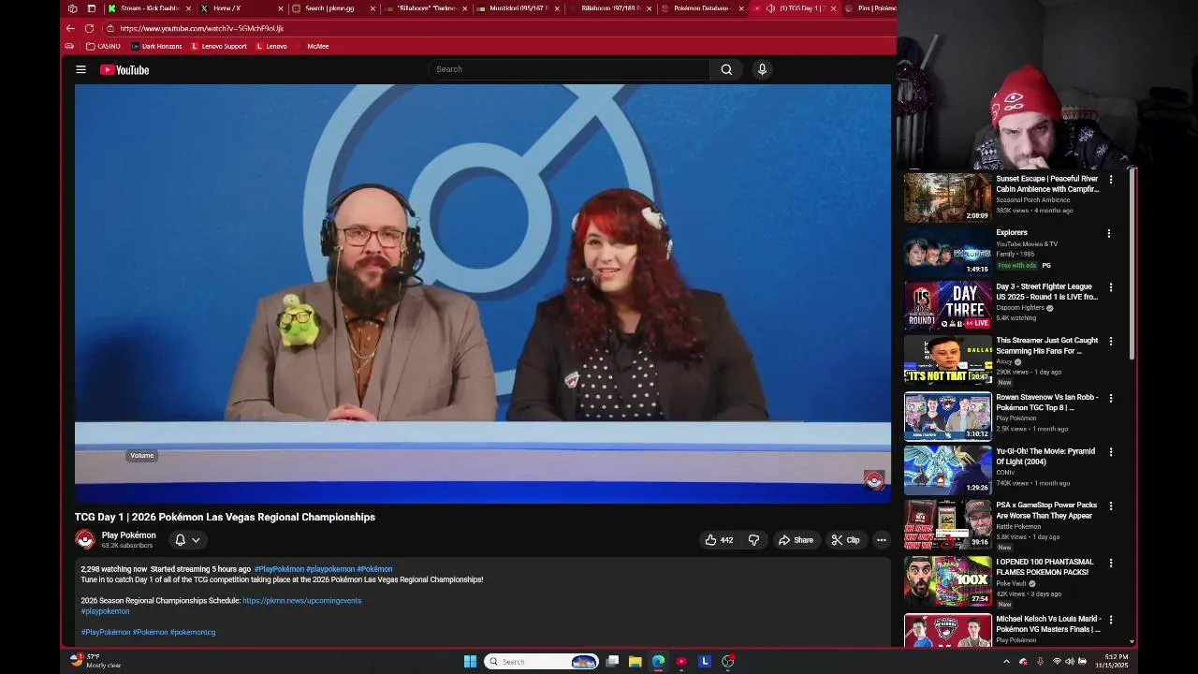Open Play Pokémon channel avatar
Viewport: 1198px width, 674px height.
[x=85, y=540]
